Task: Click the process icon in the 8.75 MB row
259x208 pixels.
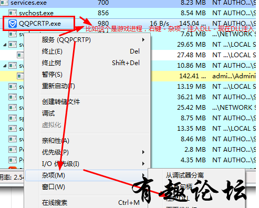Action: (x=13, y=118)
